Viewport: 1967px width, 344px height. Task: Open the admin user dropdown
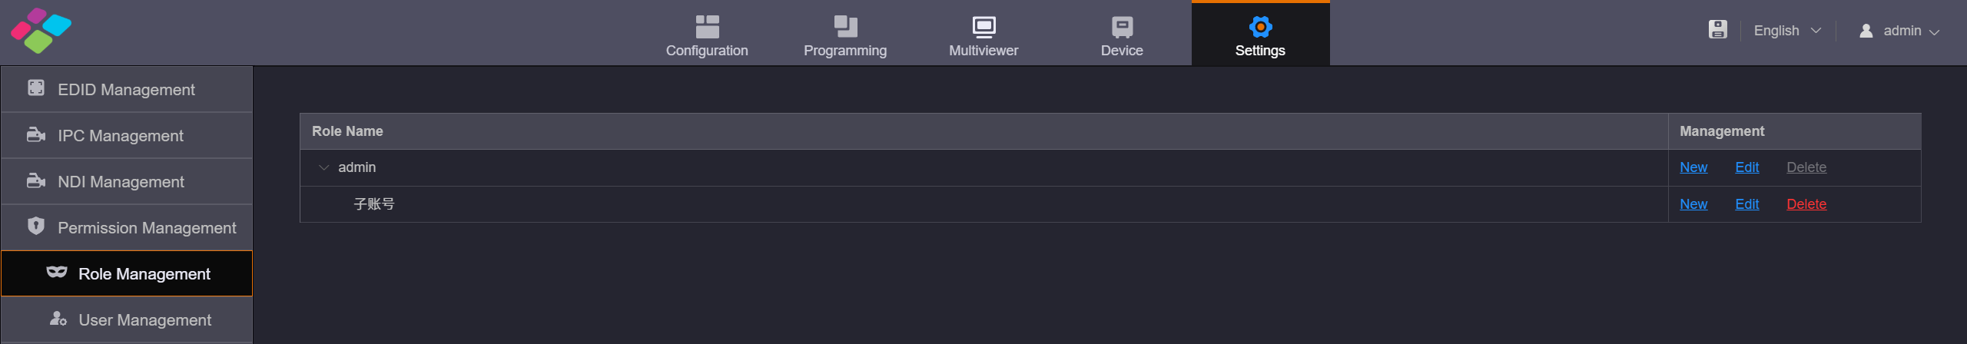pos(1899,31)
